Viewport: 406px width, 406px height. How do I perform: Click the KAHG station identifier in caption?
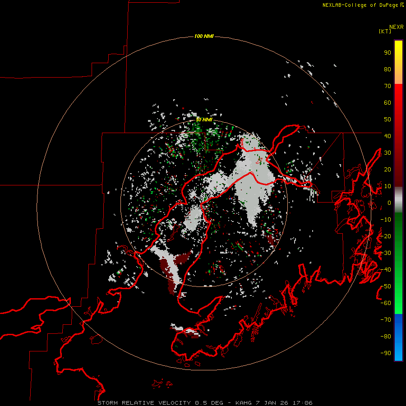pos(244,403)
